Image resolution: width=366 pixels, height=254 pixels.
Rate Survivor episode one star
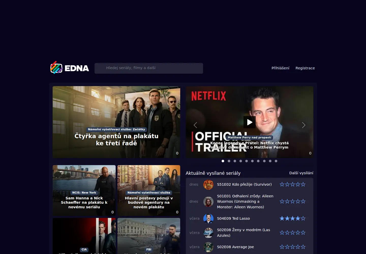tap(282, 184)
